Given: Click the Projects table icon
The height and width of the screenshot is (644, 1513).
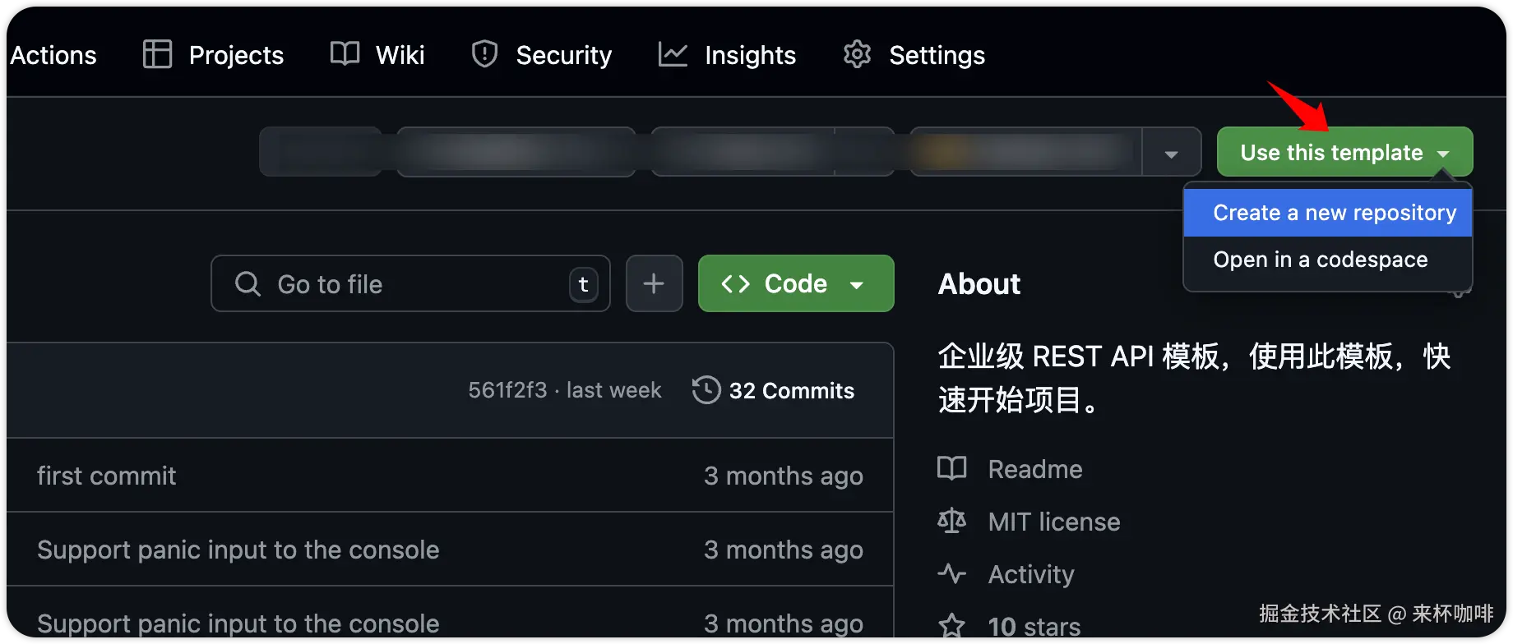Looking at the screenshot, I should coord(157,54).
